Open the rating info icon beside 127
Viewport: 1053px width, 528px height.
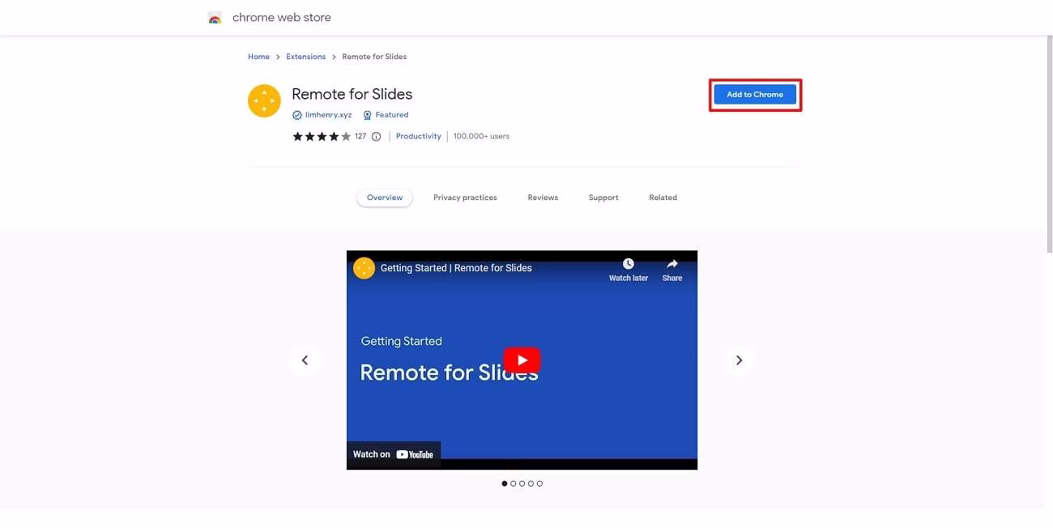pyautogui.click(x=376, y=137)
